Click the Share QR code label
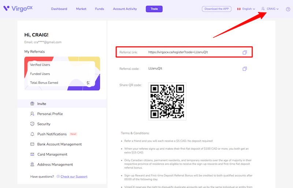 click(x=130, y=85)
